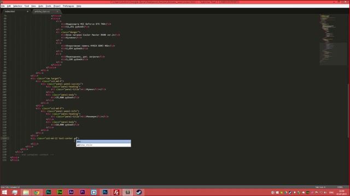The height and width of the screenshot is (196, 350).
Task: Select the Sublime Text taskbar icon
Action: 127,192
